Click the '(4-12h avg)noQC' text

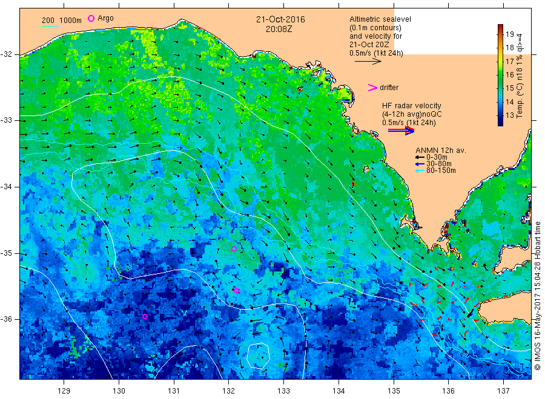[412, 114]
